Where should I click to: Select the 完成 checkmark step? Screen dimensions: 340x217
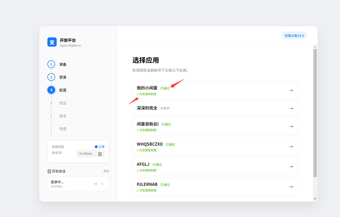51,129
